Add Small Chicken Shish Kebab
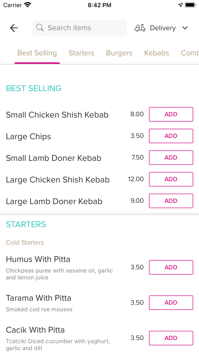Image resolution: width=199 pixels, height=354 pixels. [171, 114]
